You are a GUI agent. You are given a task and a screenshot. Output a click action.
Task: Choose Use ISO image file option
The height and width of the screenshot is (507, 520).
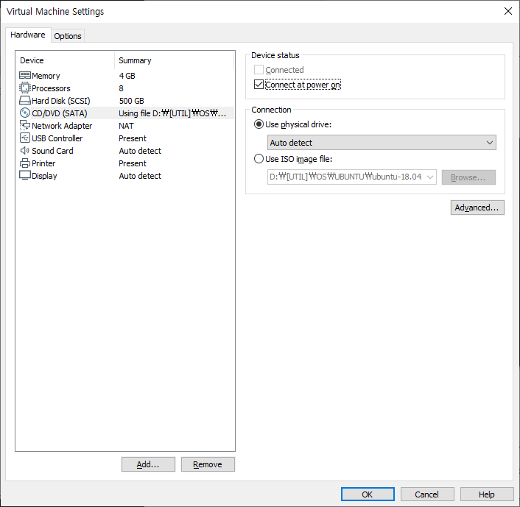(259, 159)
